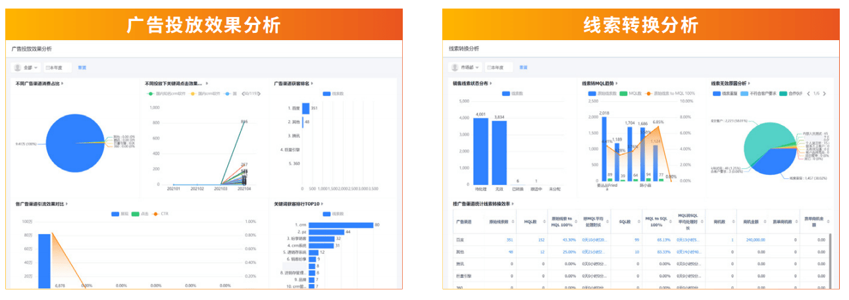Click the user avatar icon beside 市场部
Image resolution: width=849 pixels, height=300 pixels.
[x=454, y=68]
